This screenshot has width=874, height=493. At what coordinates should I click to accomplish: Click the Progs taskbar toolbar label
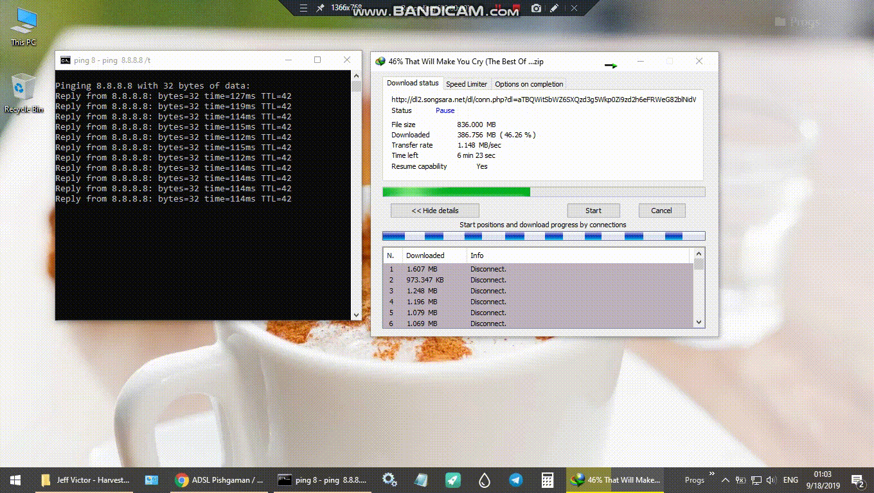click(x=694, y=480)
